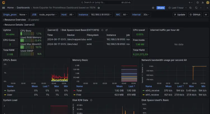The height and width of the screenshot is (114, 210).
Task: Sort disk table by Device column
Action: click(x=71, y=35)
